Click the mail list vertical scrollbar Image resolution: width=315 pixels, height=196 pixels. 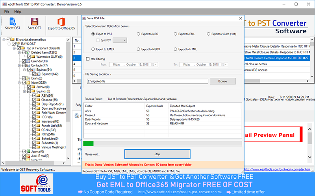click(x=312, y=57)
